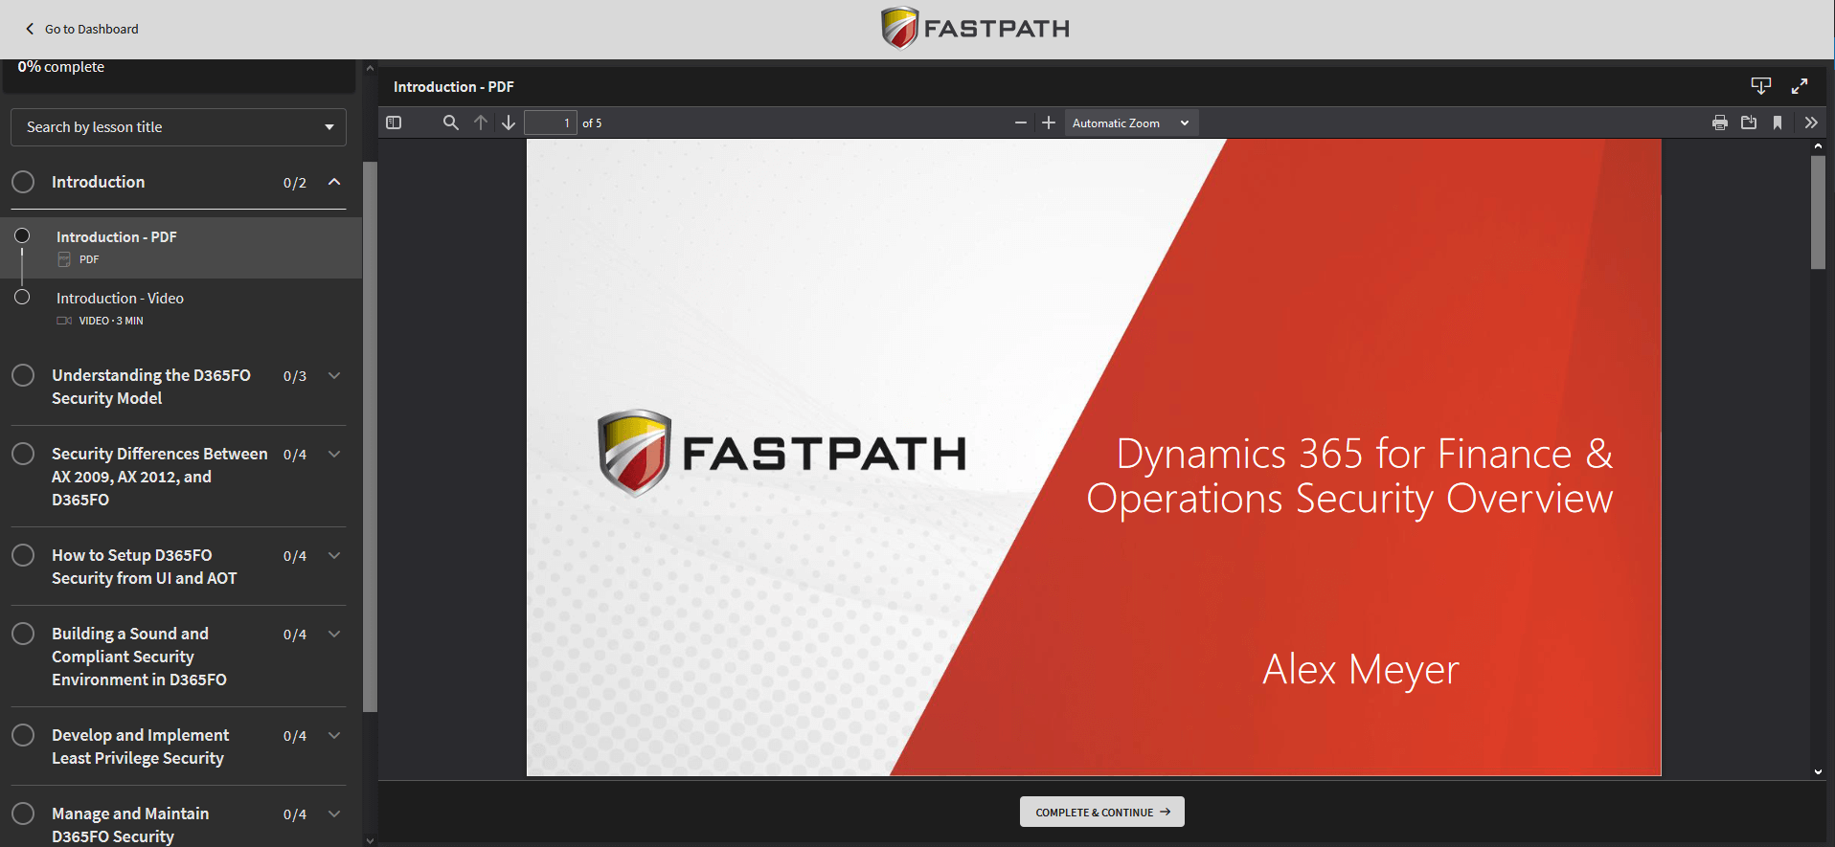This screenshot has width=1835, height=847.
Task: Expand Building a Sound and Compliant chevron
Action: tap(334, 634)
